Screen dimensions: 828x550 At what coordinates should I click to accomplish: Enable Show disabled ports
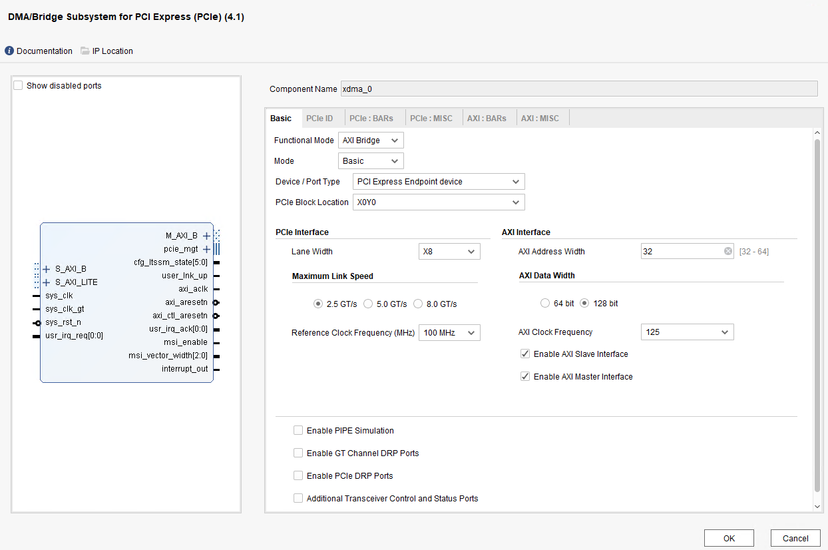(x=18, y=85)
